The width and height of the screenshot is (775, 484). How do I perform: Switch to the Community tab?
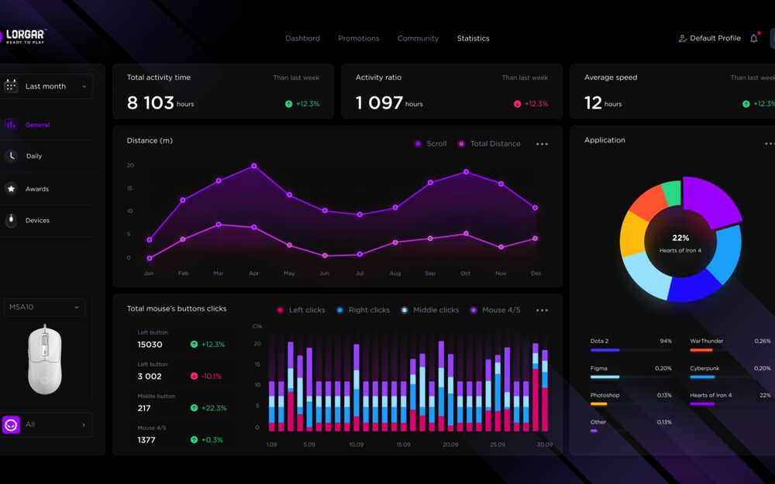point(418,39)
